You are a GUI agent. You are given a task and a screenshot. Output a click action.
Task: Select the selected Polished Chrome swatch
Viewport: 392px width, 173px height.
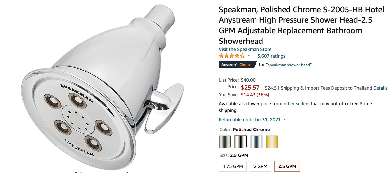[241, 142]
